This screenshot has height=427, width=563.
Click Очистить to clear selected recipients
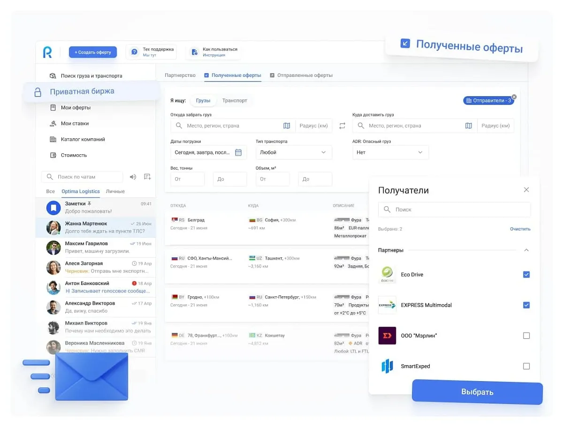pos(520,229)
